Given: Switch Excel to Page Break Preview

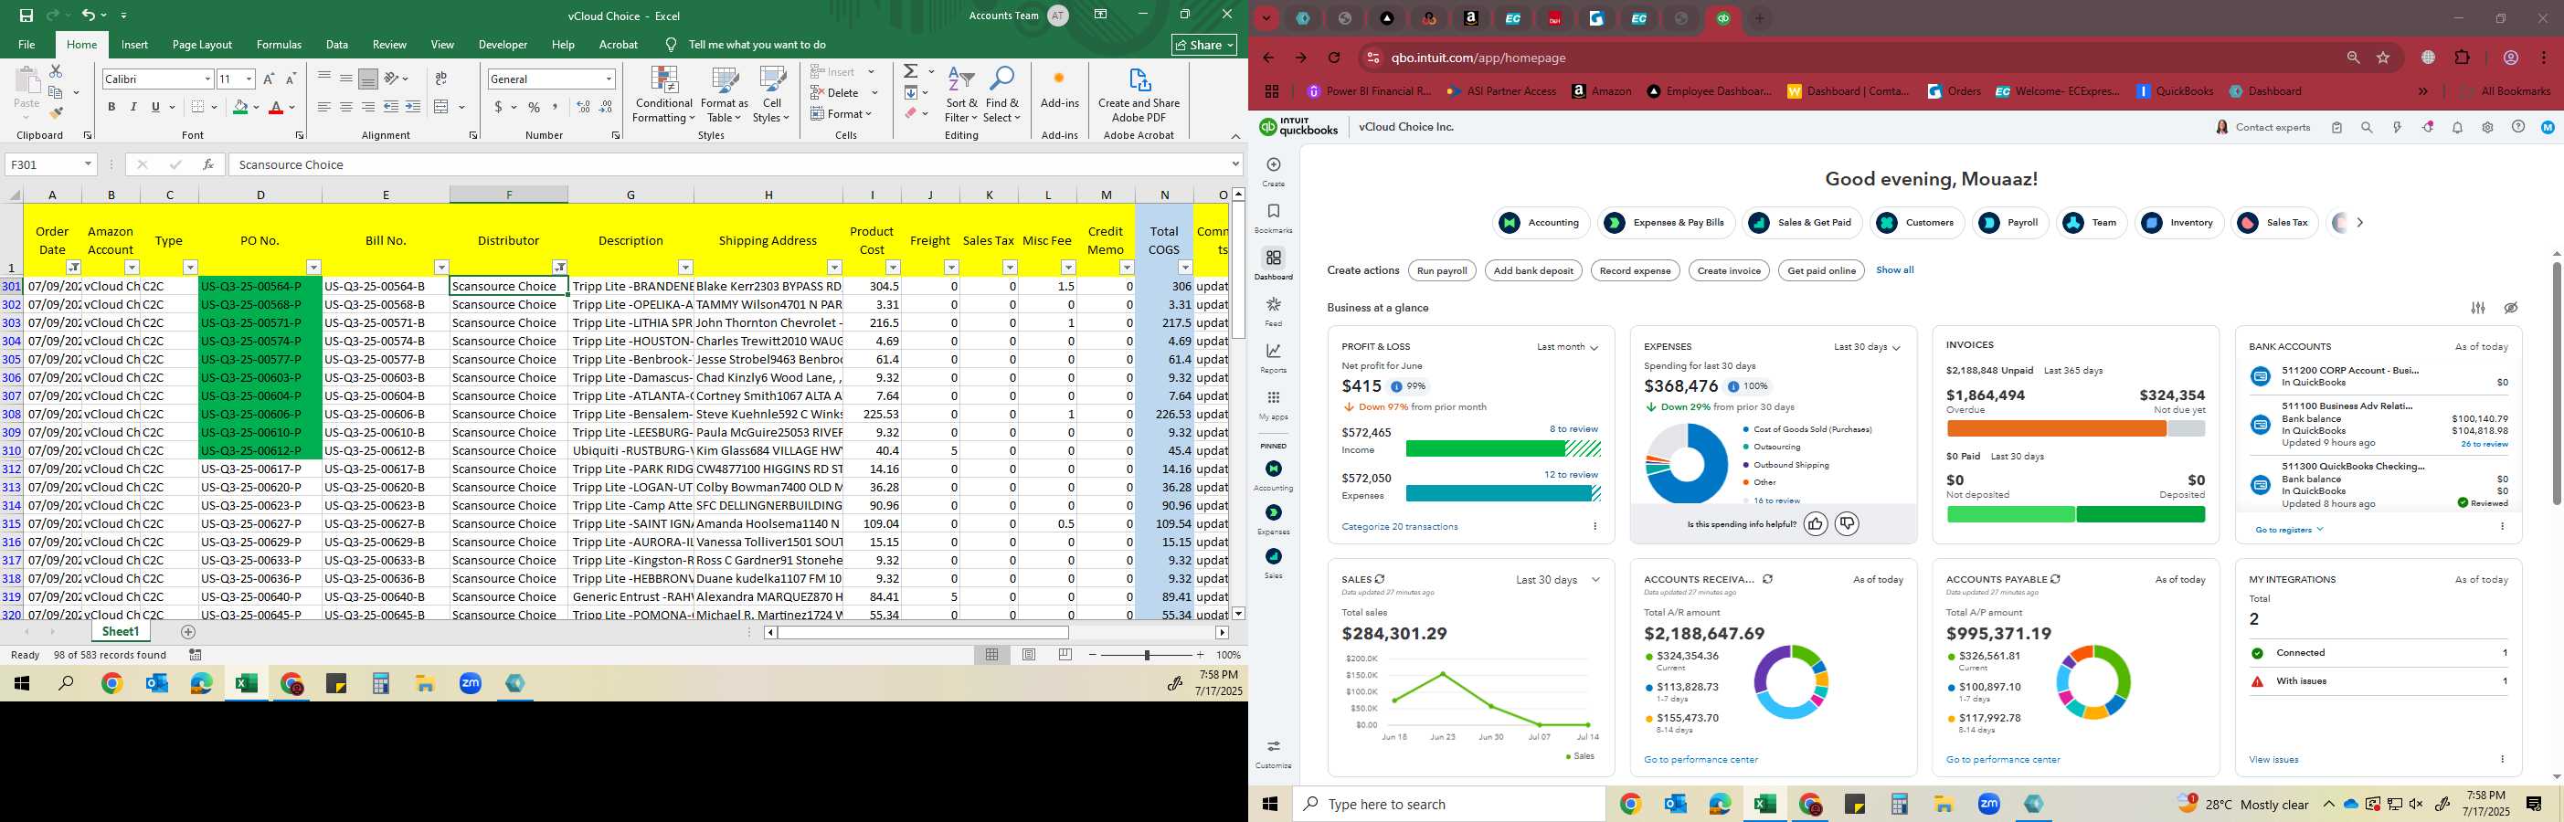Looking at the screenshot, I should (x=1066, y=654).
